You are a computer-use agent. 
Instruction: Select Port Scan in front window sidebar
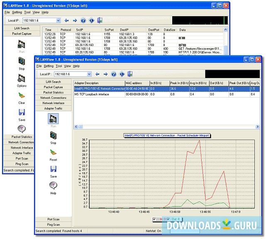[x=53, y=219]
